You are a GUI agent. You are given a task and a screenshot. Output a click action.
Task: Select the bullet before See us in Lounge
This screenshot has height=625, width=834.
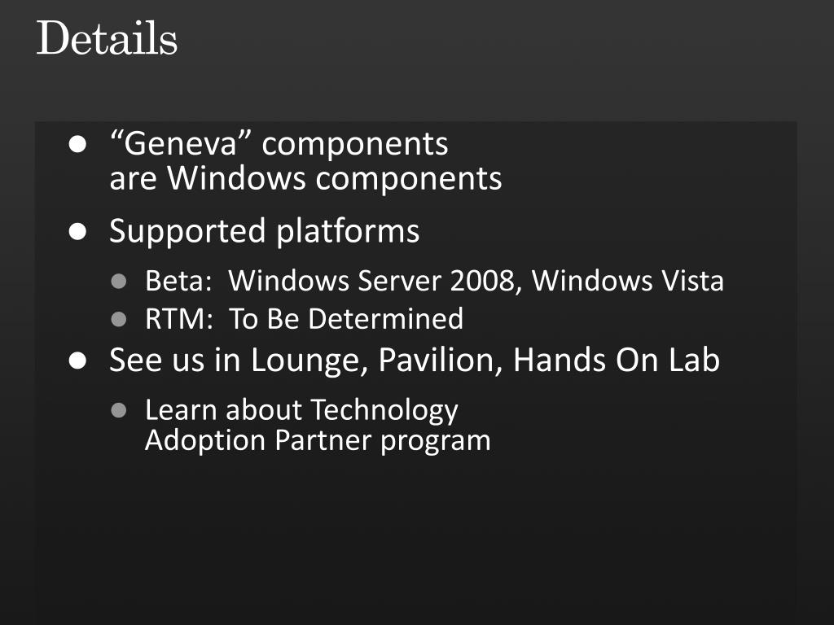(x=77, y=361)
